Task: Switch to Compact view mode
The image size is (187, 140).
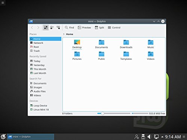Action: pyautogui.click(x=52, y=28)
